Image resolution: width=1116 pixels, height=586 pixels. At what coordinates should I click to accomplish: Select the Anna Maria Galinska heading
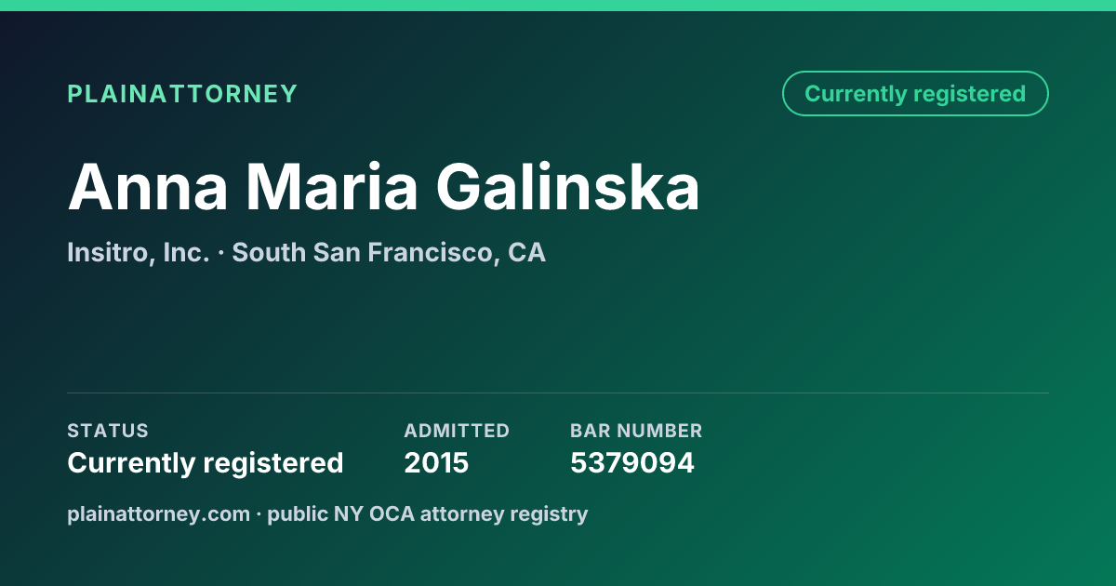(x=383, y=187)
